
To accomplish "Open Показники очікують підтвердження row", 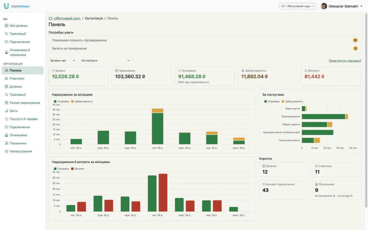I will [205, 40].
